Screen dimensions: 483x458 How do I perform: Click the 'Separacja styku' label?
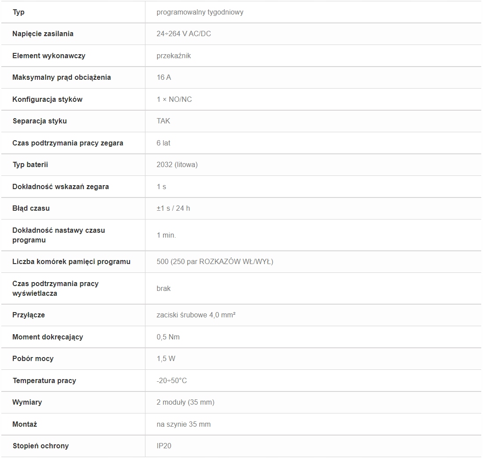(x=40, y=121)
